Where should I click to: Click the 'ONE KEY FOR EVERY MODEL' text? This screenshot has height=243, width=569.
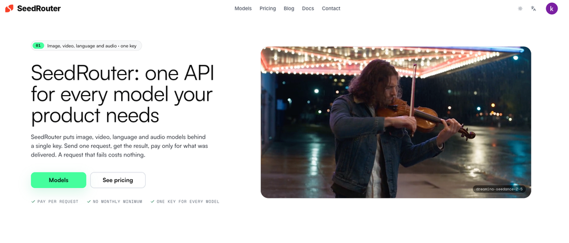pyautogui.click(x=188, y=201)
